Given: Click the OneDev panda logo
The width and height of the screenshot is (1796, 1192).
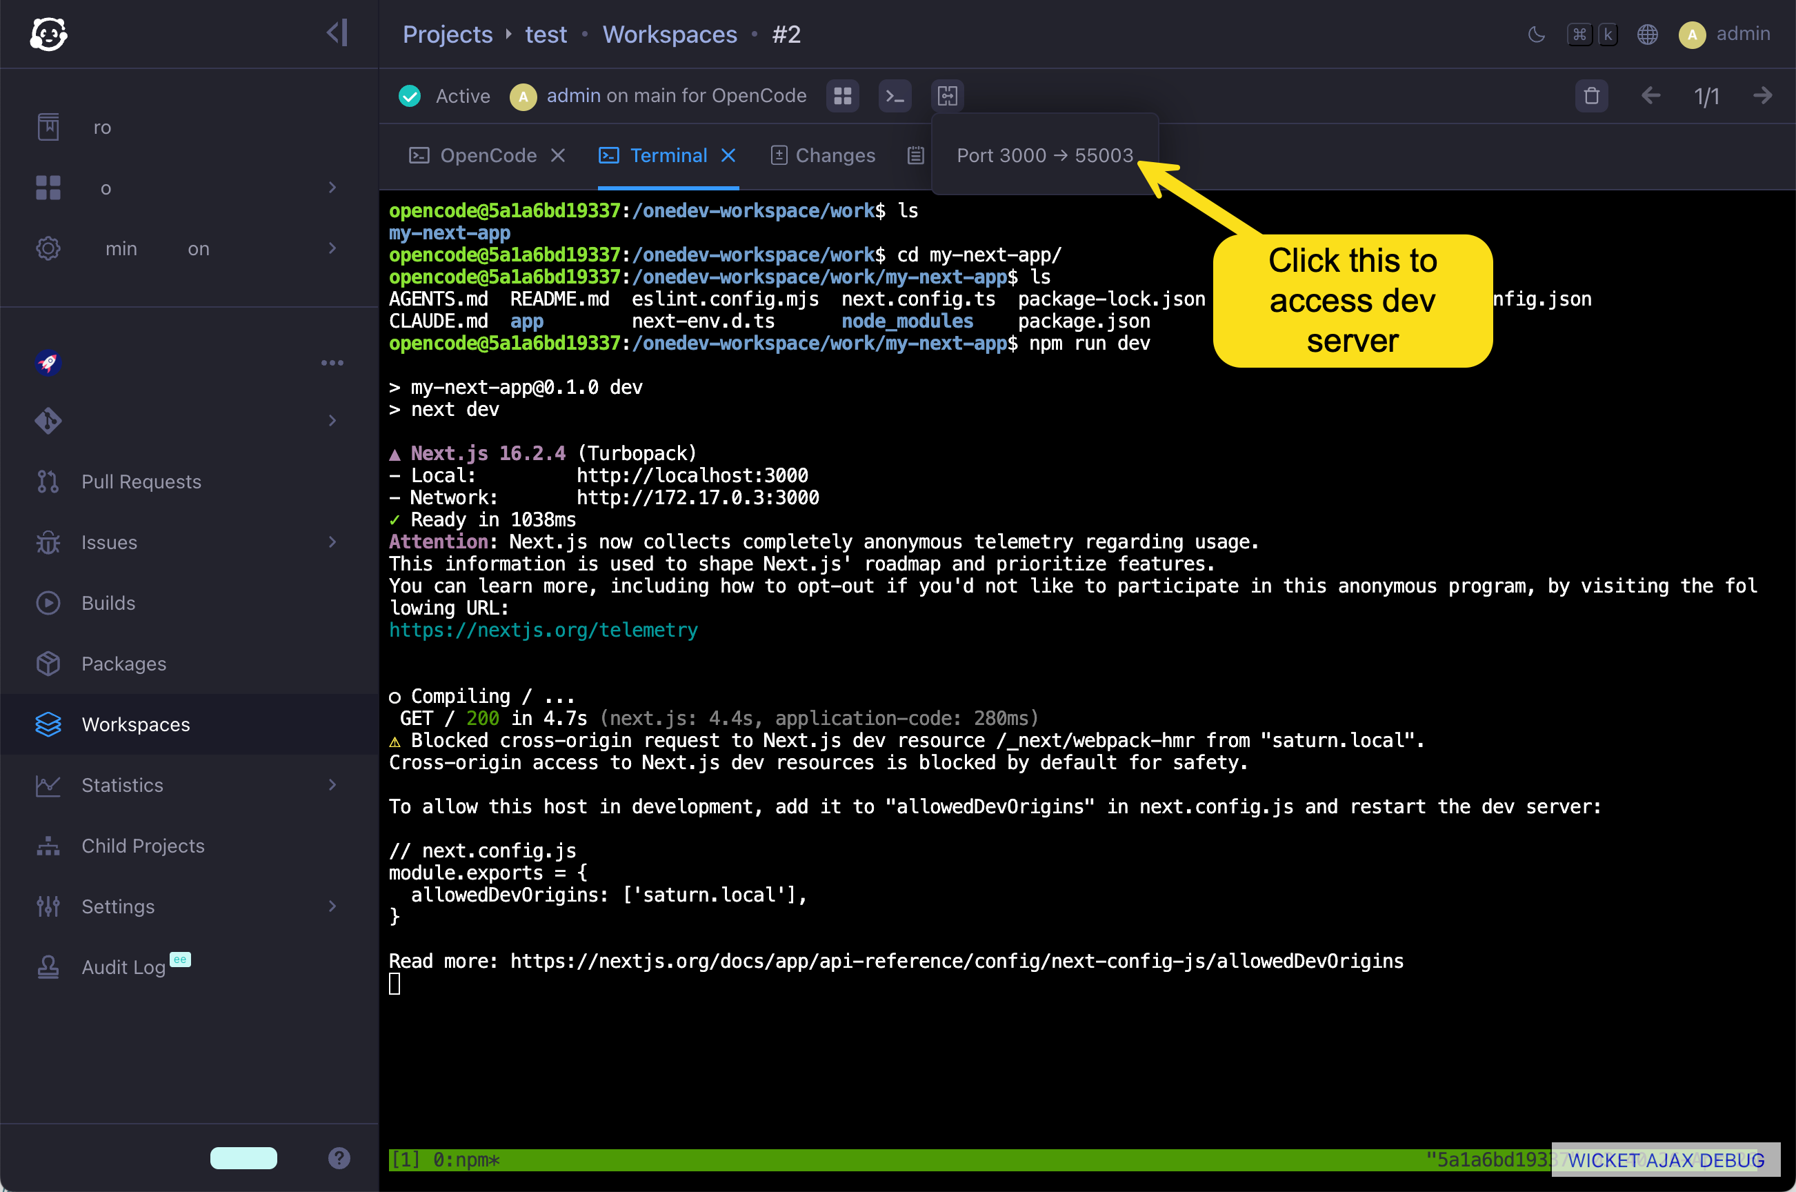Looking at the screenshot, I should click(49, 34).
